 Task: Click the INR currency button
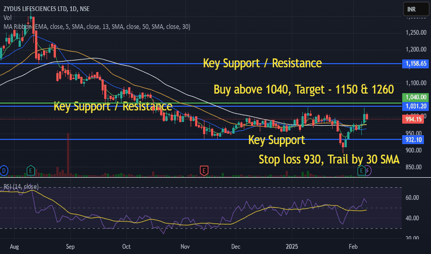point(416,9)
